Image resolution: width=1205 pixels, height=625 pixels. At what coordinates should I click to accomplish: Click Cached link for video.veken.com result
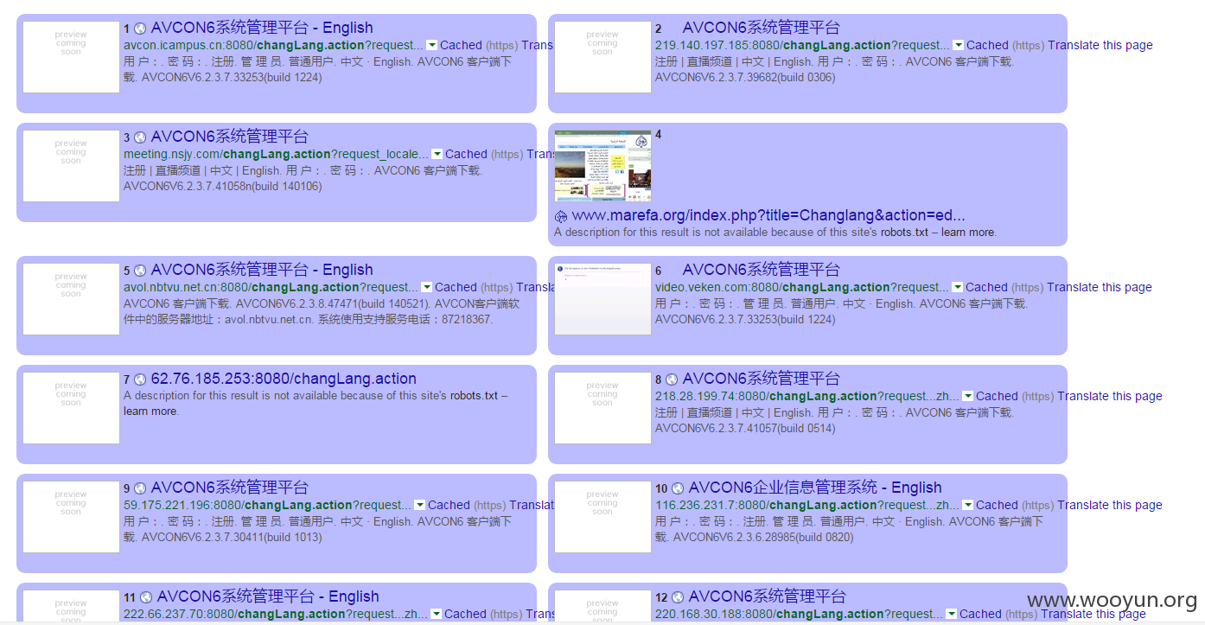[x=986, y=287]
